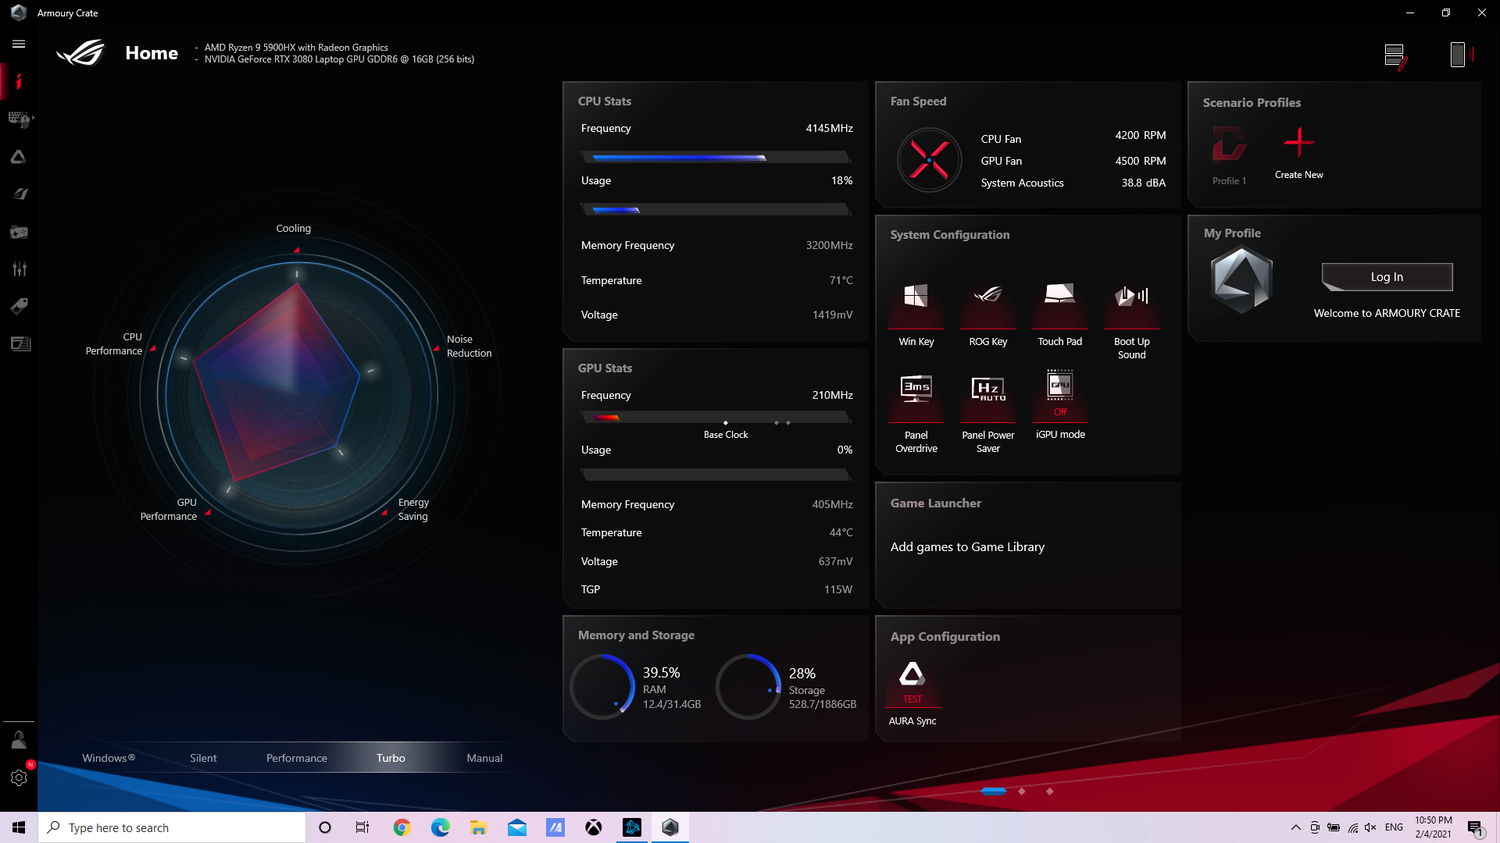Select Profile 1 scenario profile
This screenshot has width=1500, height=843.
(1229, 155)
